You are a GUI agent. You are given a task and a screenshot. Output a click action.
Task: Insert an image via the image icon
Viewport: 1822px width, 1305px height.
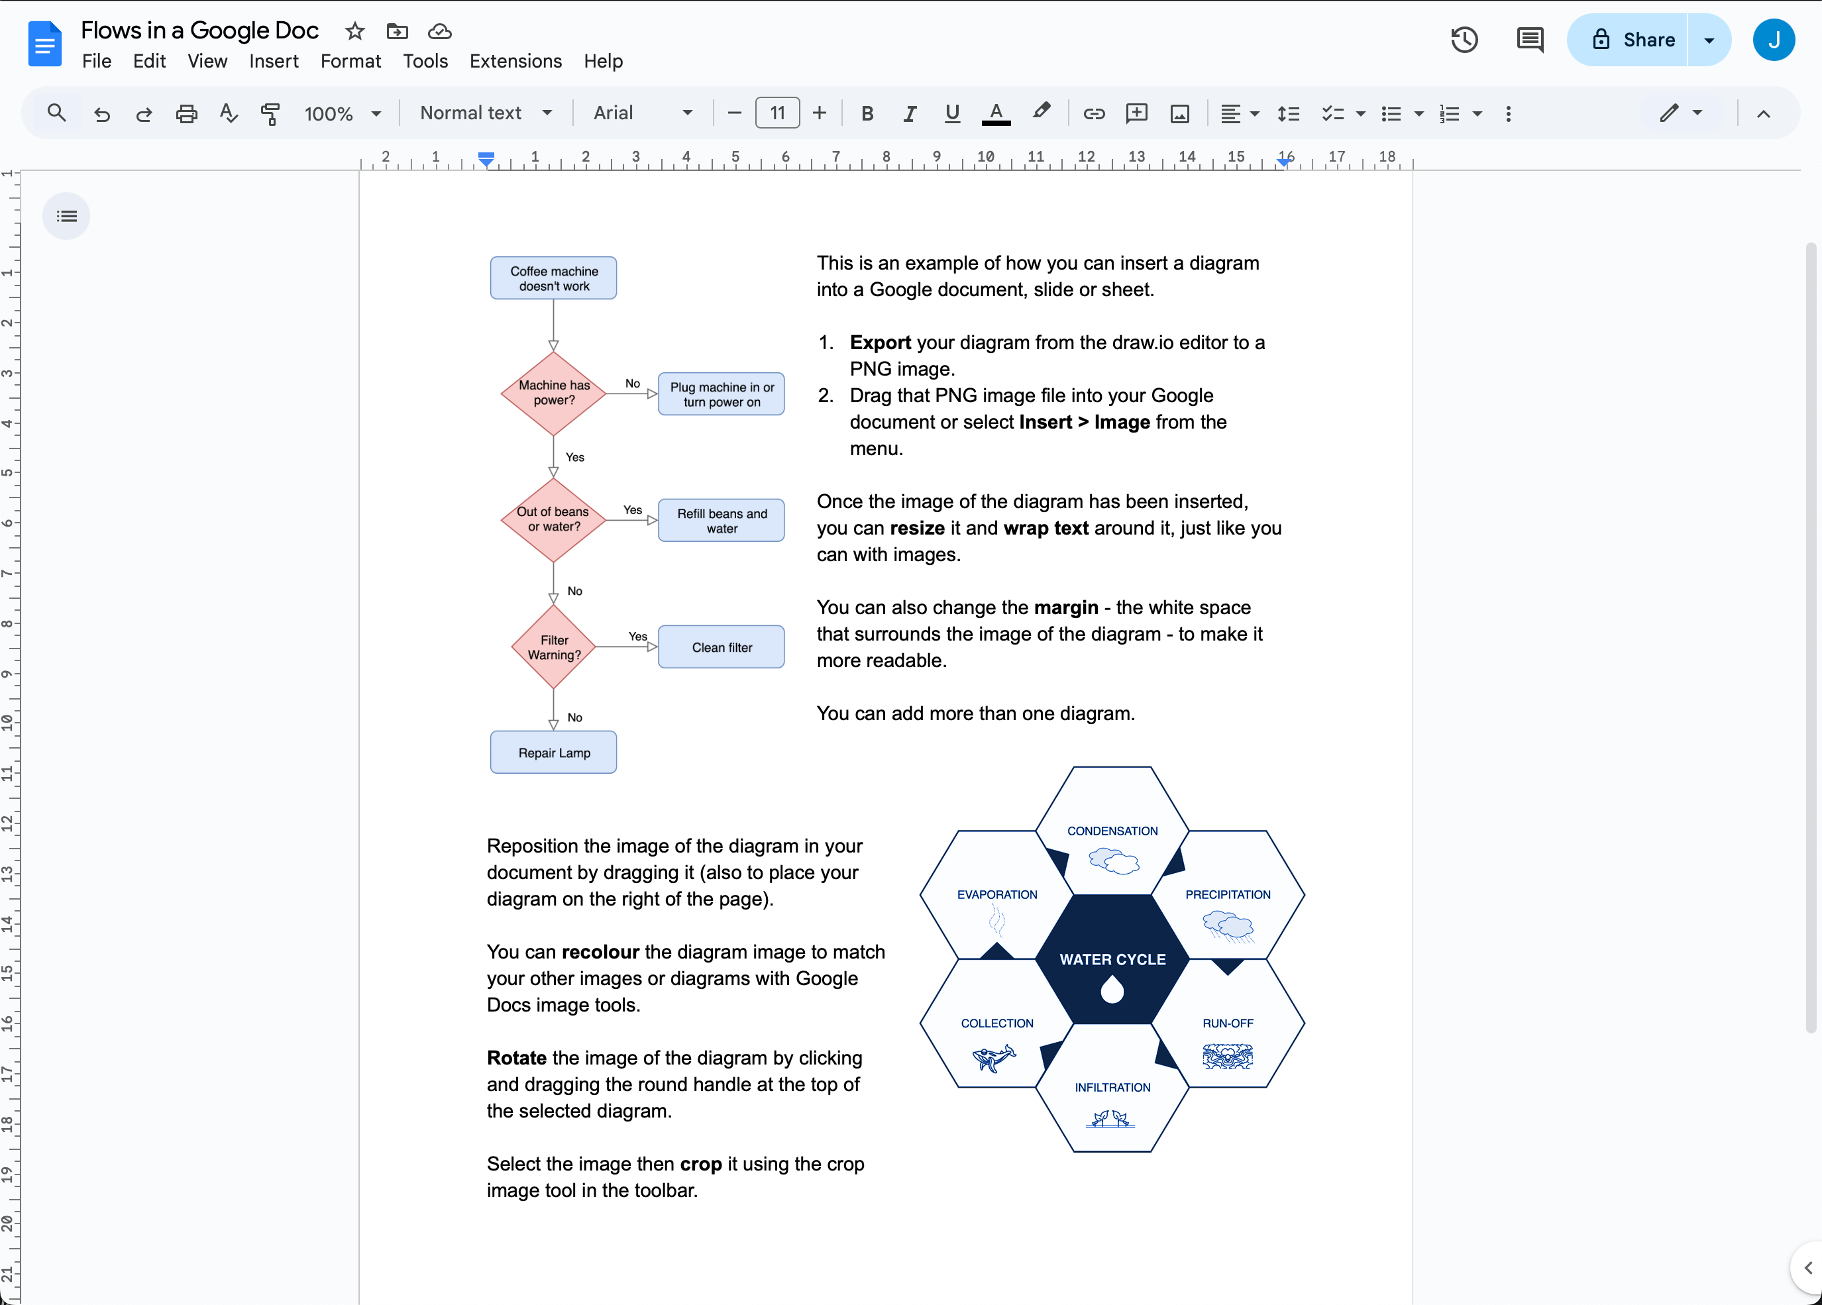coord(1179,113)
